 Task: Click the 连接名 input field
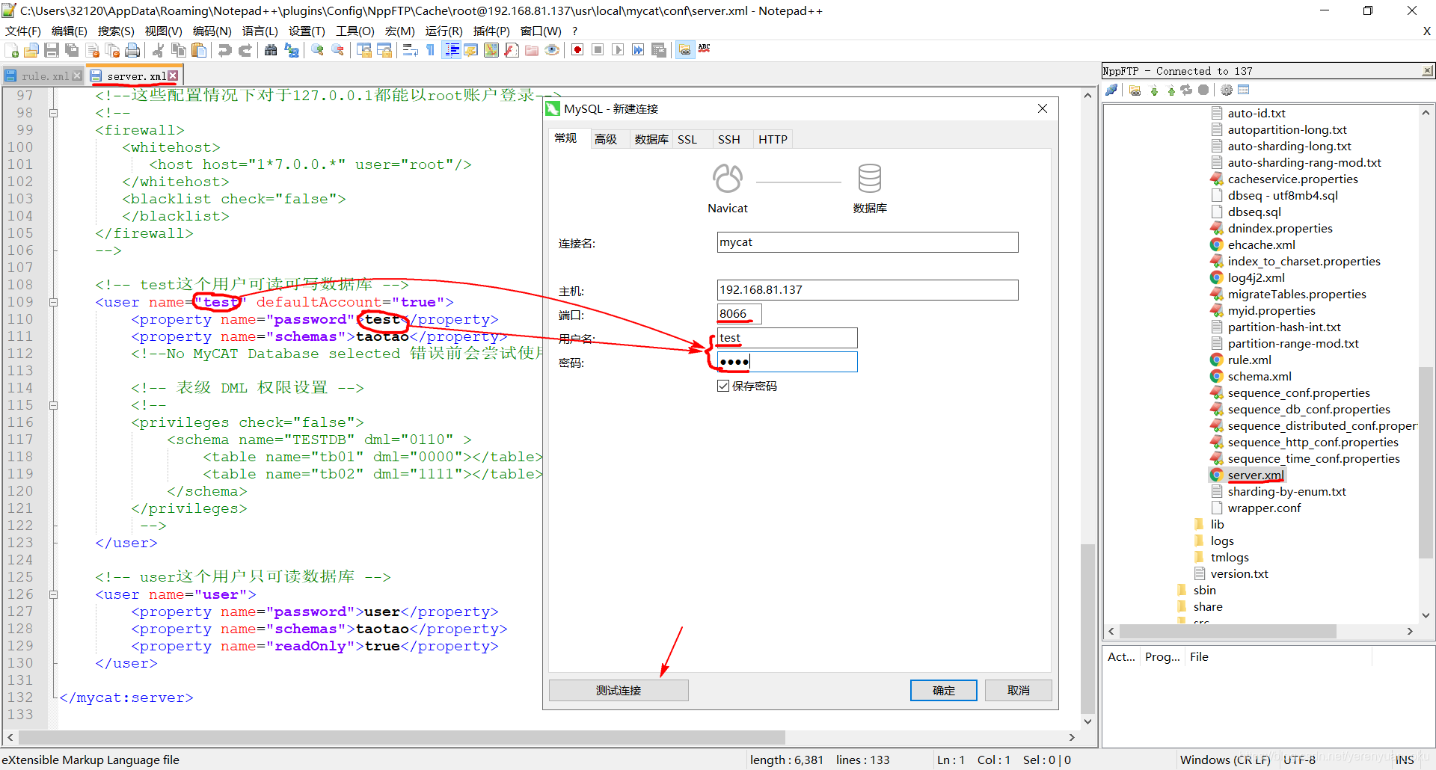click(868, 242)
